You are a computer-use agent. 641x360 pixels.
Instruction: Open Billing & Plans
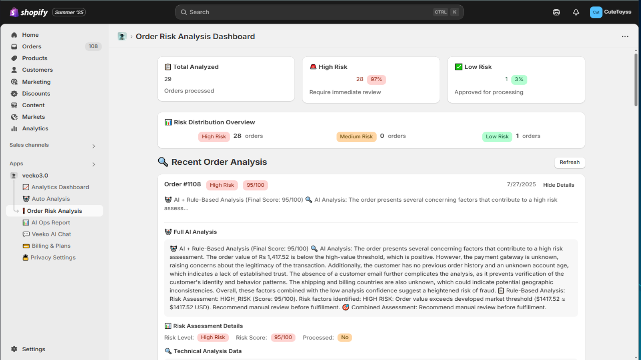point(50,246)
